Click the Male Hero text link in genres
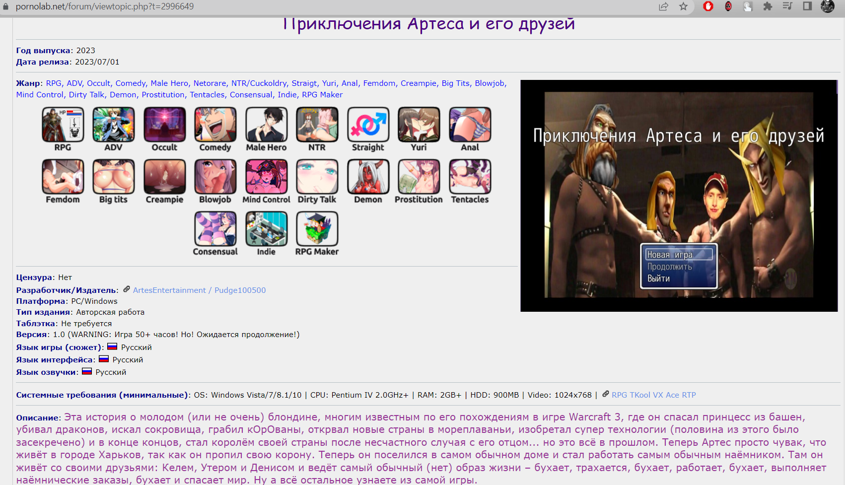This screenshot has width=845, height=485. pyautogui.click(x=169, y=83)
